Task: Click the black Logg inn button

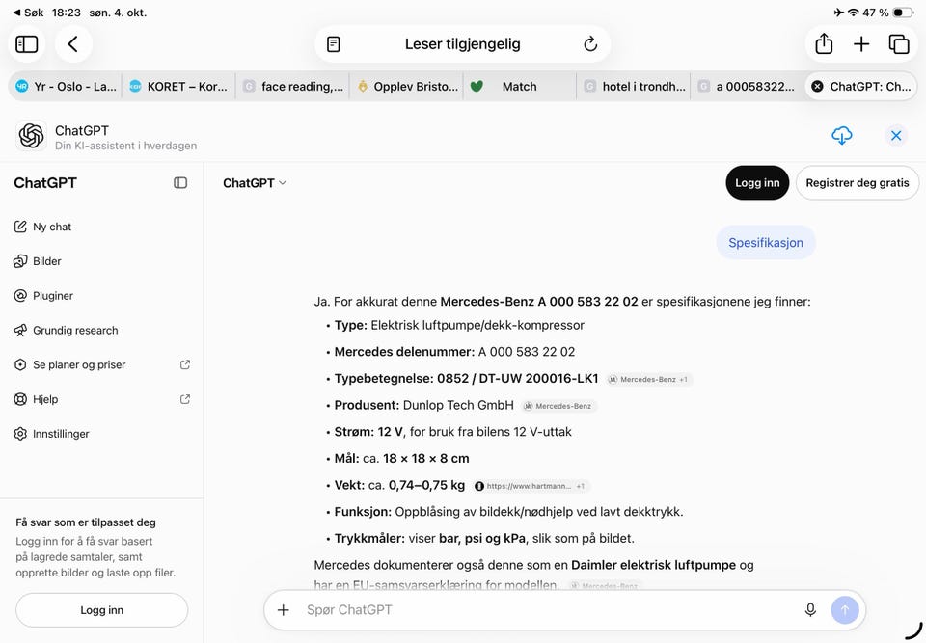Action: (757, 183)
